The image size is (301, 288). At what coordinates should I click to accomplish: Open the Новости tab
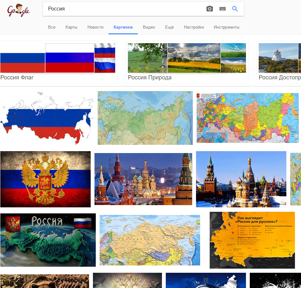click(x=95, y=27)
